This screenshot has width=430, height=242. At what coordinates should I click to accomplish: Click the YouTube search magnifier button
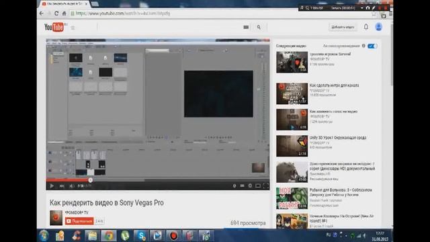tap(259, 27)
